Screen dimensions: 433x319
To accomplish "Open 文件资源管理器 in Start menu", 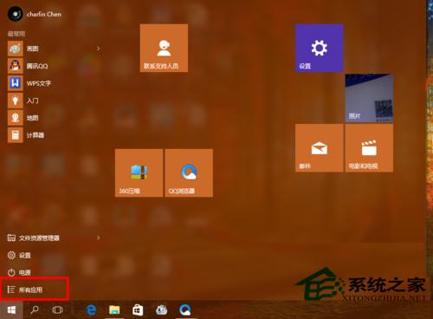I will pyautogui.click(x=34, y=238).
